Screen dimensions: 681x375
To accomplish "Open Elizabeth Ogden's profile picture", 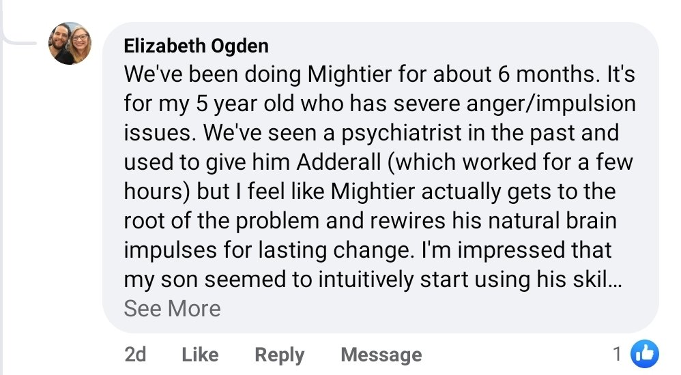I will pos(70,44).
